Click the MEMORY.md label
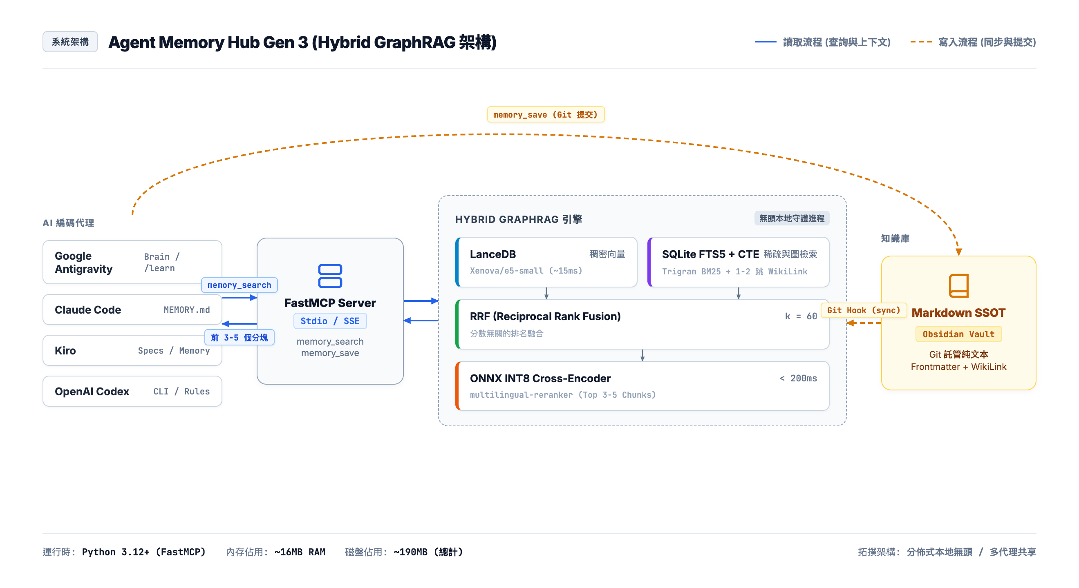 pyautogui.click(x=186, y=310)
